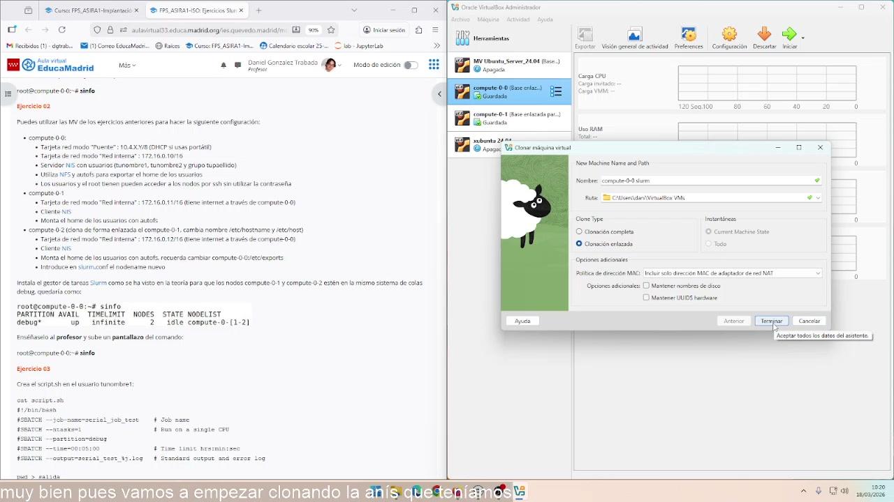The width and height of the screenshot is (894, 502).
Task: Open Firefox recent browsing view icon
Action: tap(28, 10)
